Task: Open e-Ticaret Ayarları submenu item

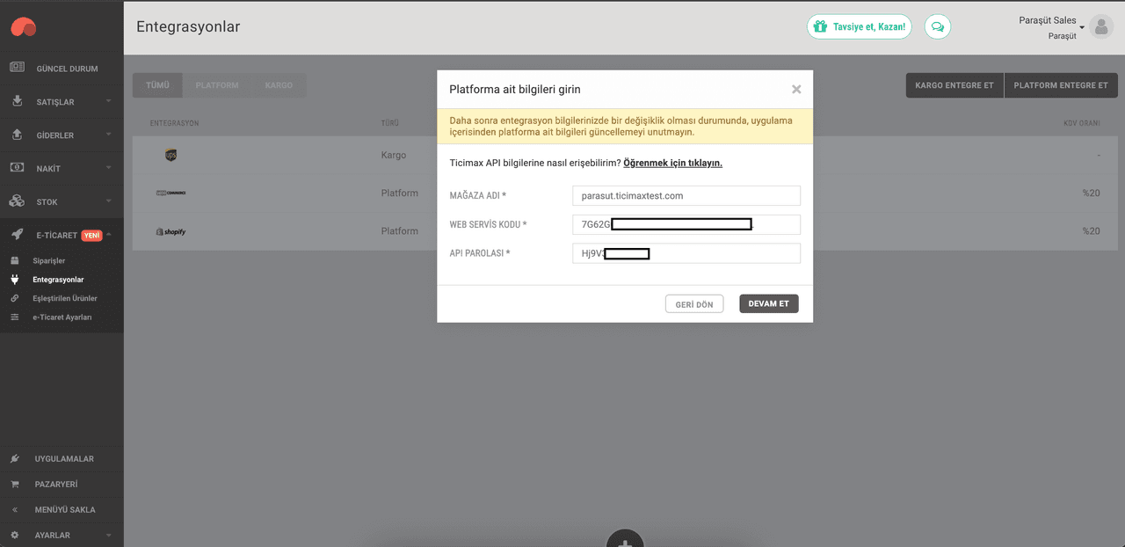Action: click(62, 317)
